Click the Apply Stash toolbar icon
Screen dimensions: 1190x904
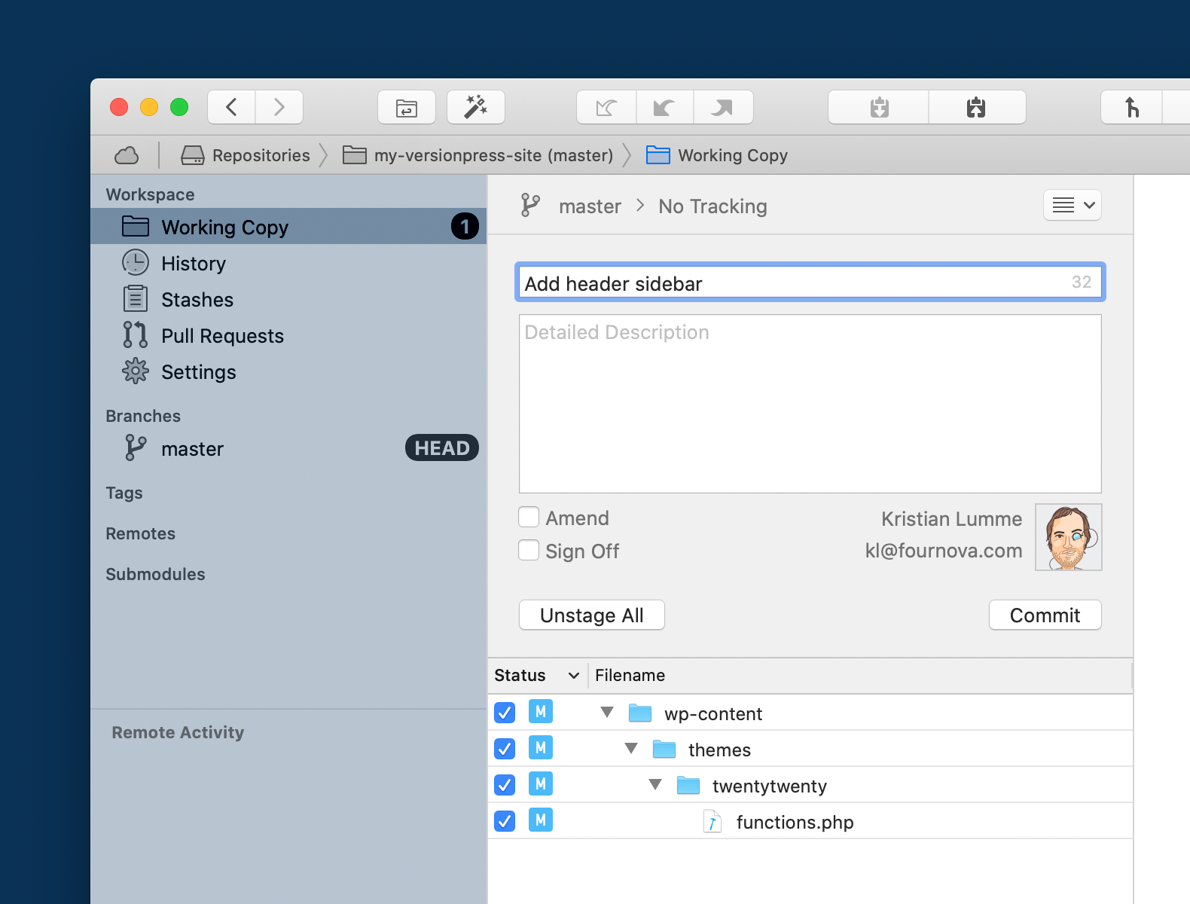tap(976, 107)
